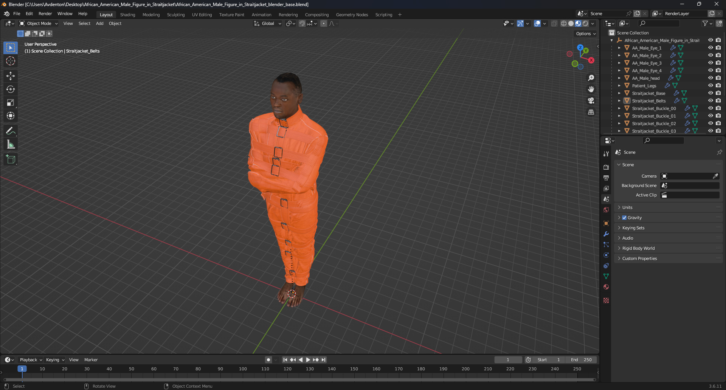
Task: Toggle X-ray mode in viewport
Action: coord(554,23)
